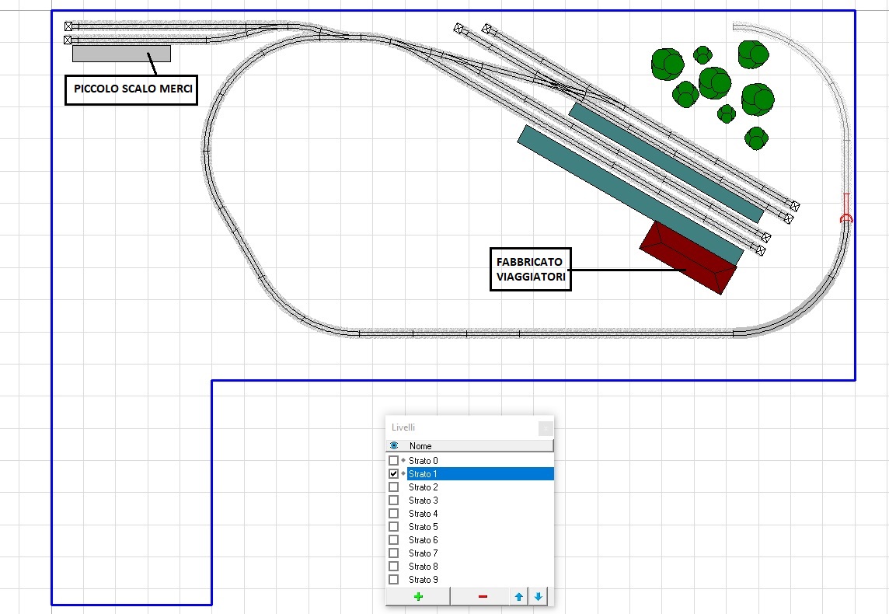889x614 pixels.
Task: Select the Livelli panel title bar
Action: point(458,427)
